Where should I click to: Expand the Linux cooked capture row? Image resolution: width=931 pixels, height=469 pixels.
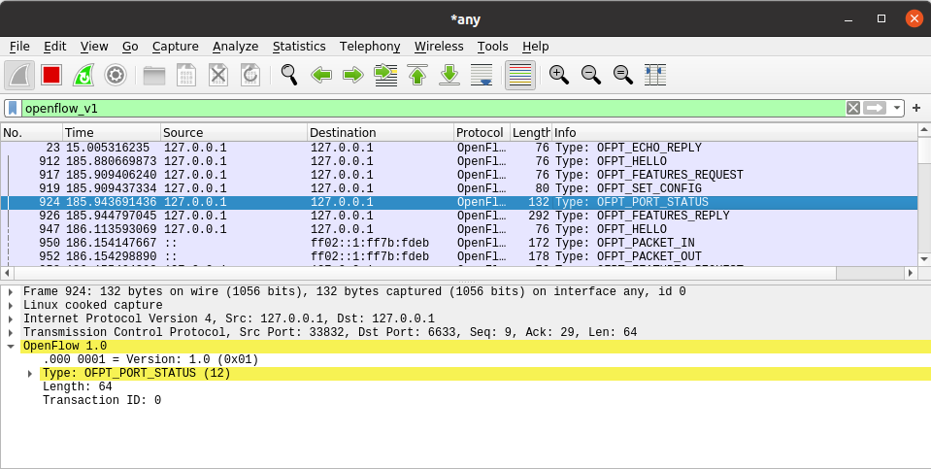click(x=11, y=305)
